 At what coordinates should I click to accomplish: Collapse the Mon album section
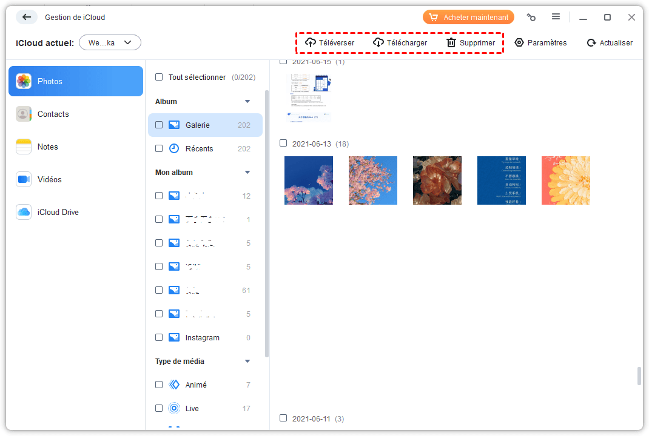tap(247, 173)
